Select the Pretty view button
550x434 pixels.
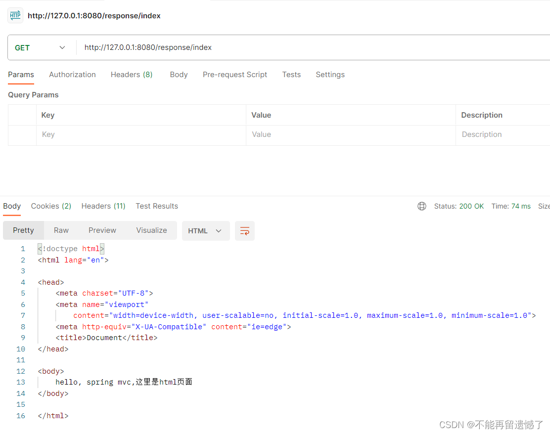(24, 230)
